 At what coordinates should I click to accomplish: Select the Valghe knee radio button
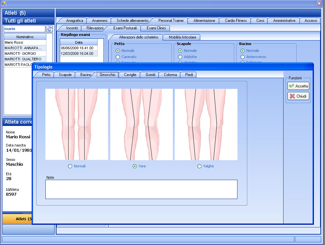[x=200, y=166]
